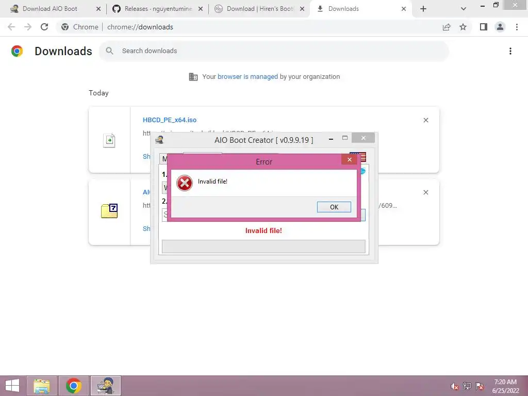Close the Hiren's Boot tab
This screenshot has height=396, width=528.
[302, 9]
